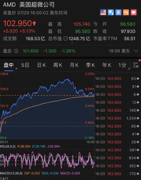Image resolution: width=141 pixels, height=180 pixels.
Task: Tap the after-hours price 101.650
Action: 31,51
